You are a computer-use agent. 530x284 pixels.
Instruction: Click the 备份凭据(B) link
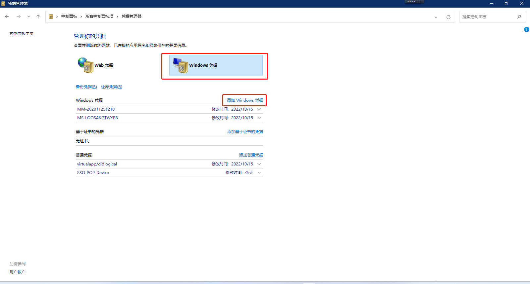click(x=86, y=87)
